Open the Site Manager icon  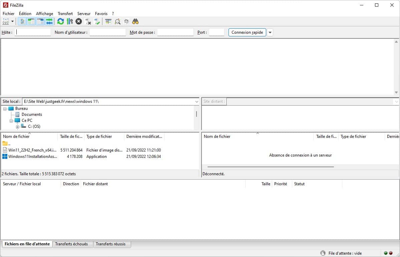pyautogui.click(x=6, y=21)
